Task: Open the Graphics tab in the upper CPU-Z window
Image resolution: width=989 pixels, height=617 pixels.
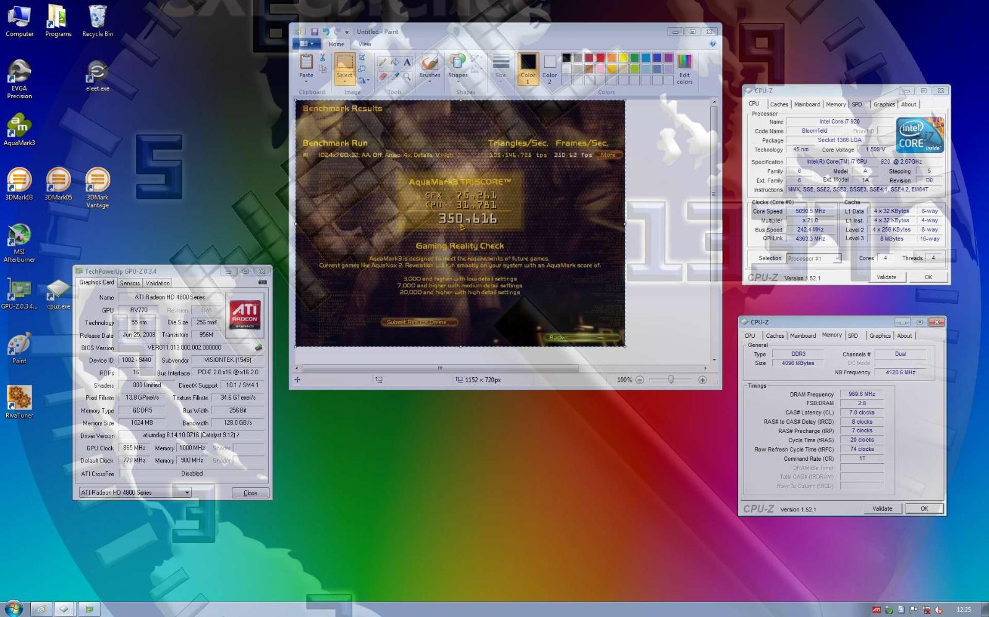Action: click(883, 104)
